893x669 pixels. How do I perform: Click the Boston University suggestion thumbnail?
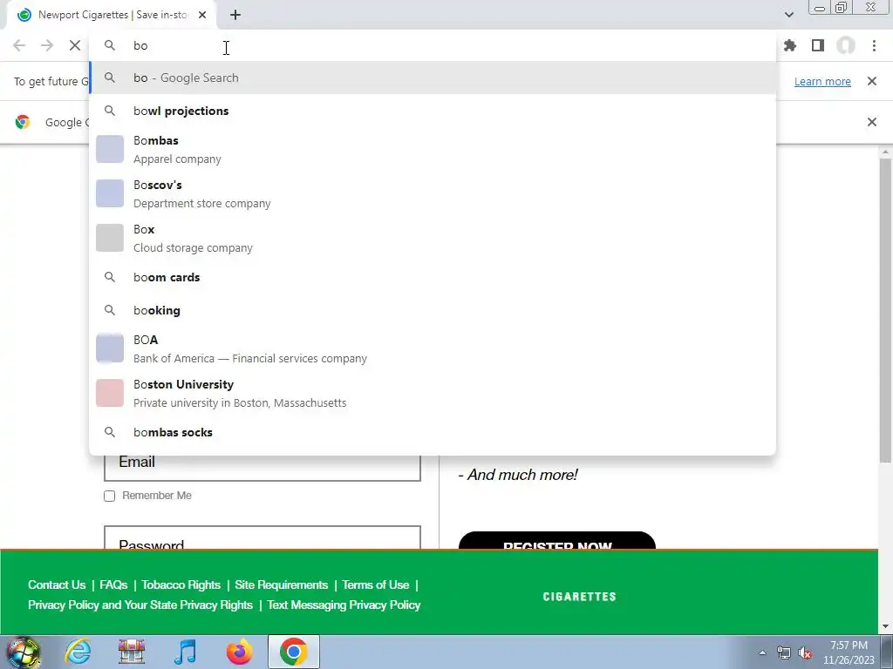110,393
